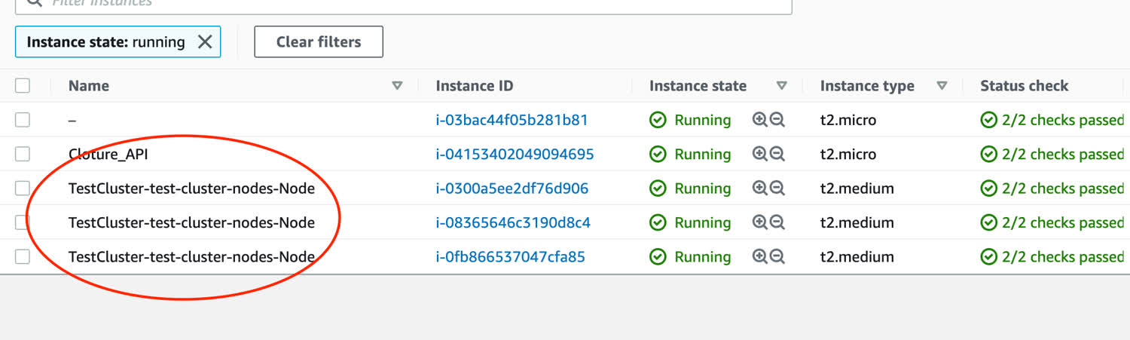Click Node name in i-08365646c3190d8c4 row
Image resolution: width=1130 pixels, height=340 pixels.
tap(191, 222)
